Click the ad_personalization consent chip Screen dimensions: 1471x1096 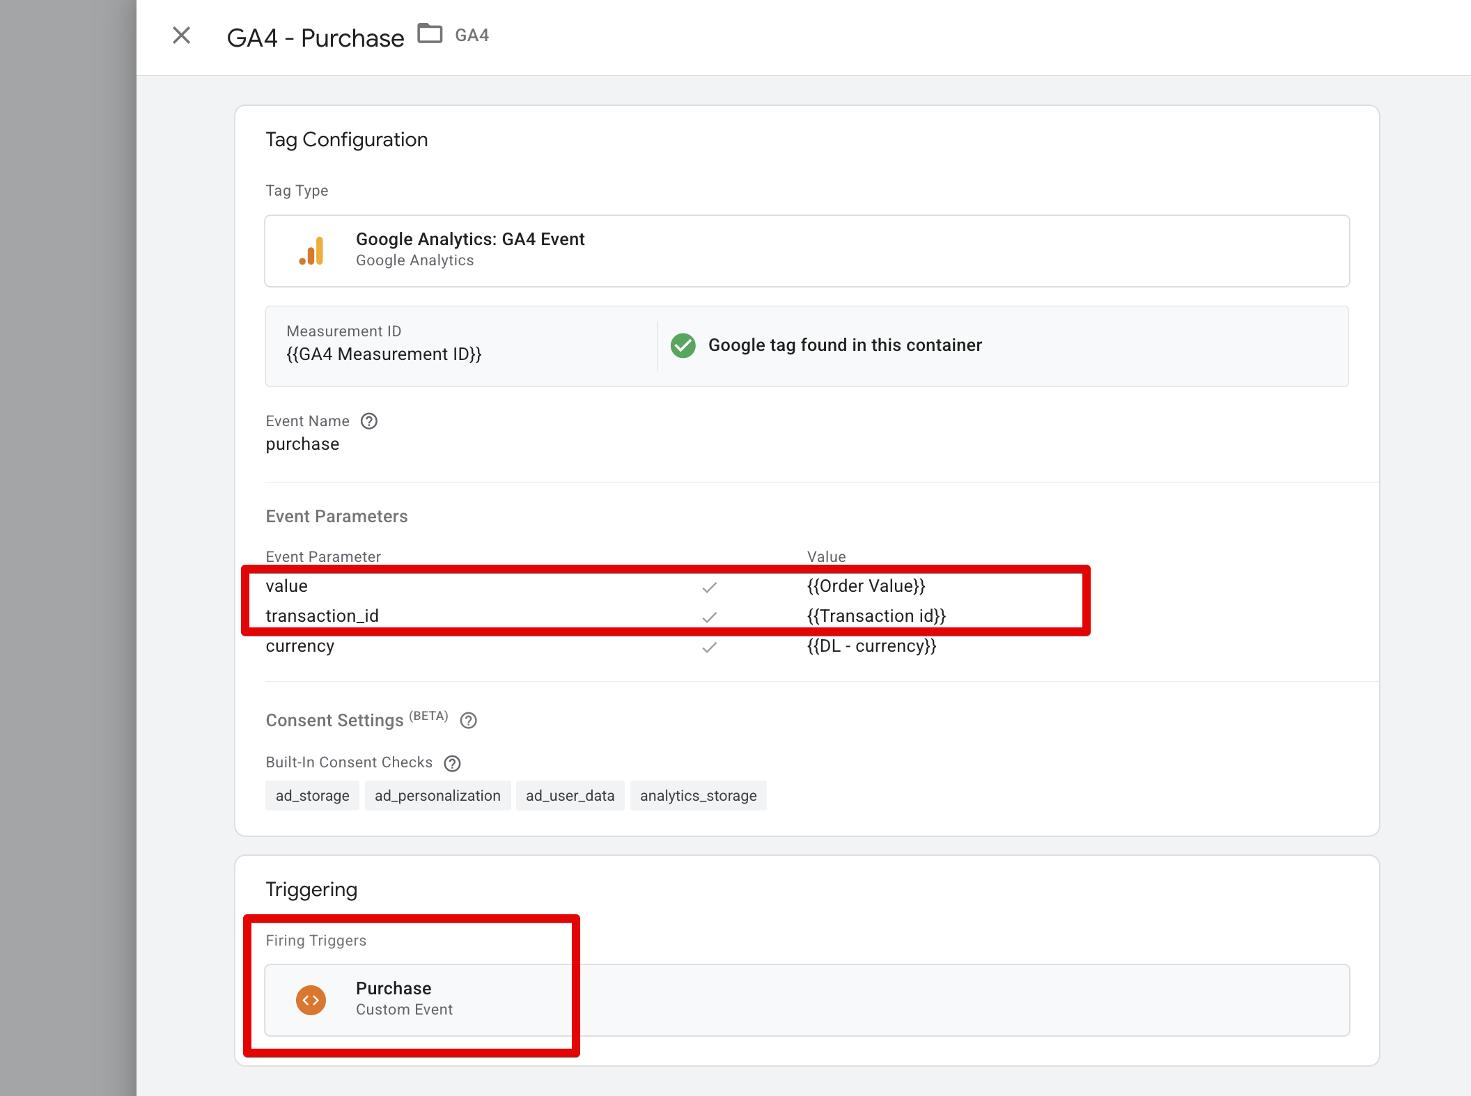pyautogui.click(x=437, y=795)
